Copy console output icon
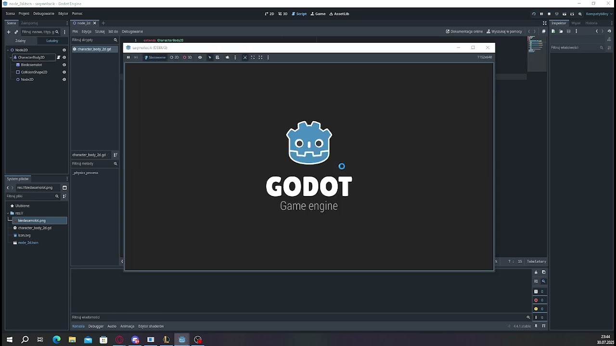 [543, 272]
